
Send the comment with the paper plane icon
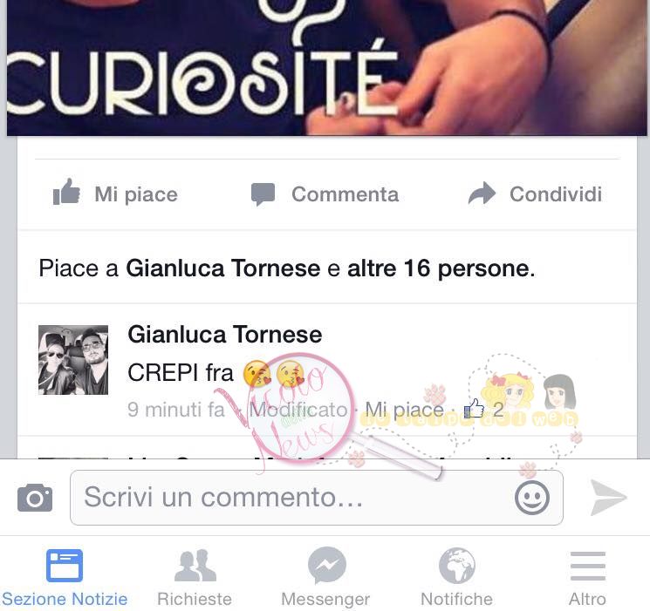point(608,497)
